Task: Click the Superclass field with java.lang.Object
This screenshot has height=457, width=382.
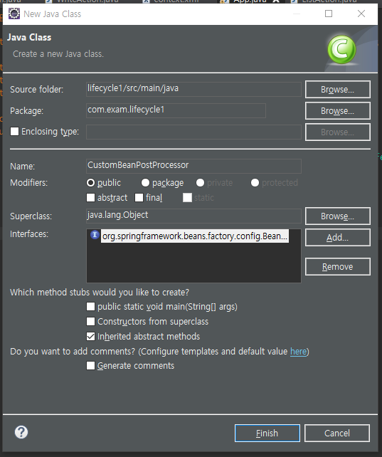Action: (x=193, y=216)
